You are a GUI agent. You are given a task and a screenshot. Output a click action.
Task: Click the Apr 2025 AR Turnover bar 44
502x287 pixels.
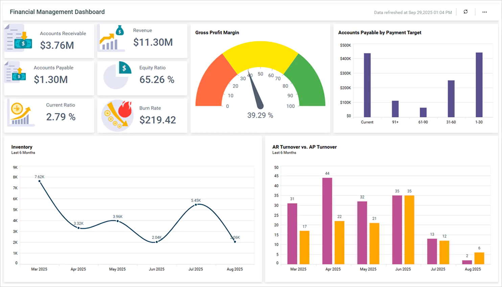[x=327, y=221]
